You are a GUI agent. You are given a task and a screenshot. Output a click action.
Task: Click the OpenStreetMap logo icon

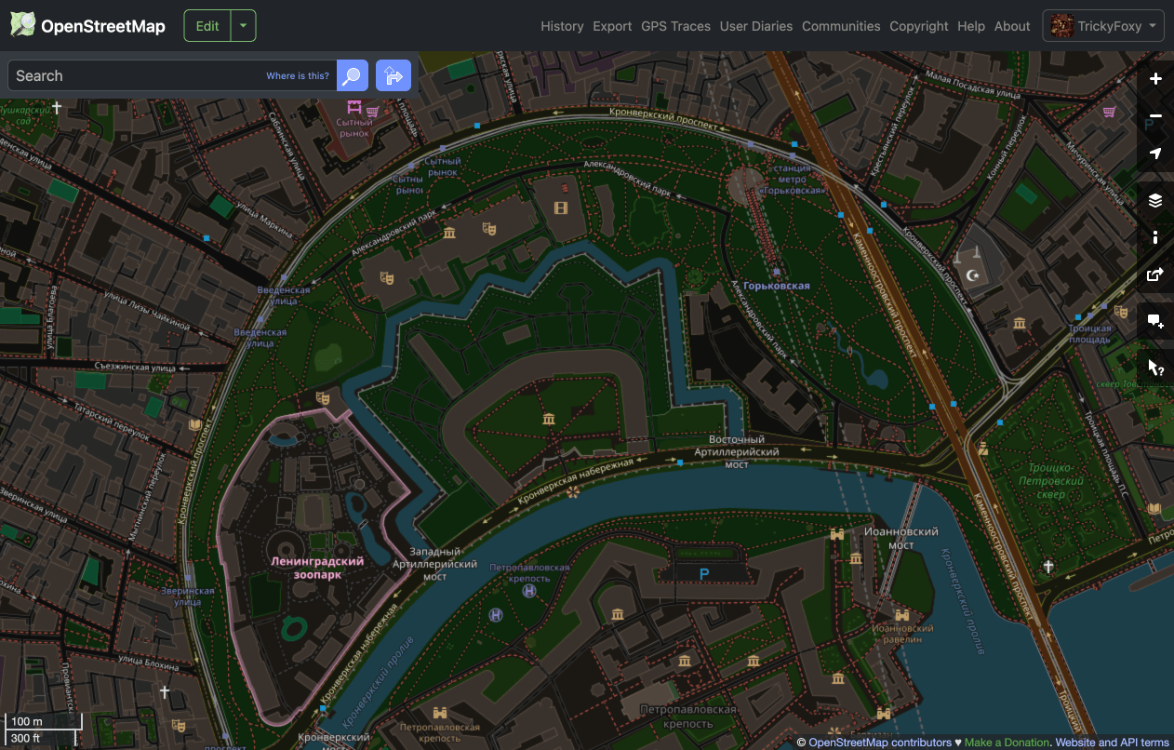pos(22,25)
